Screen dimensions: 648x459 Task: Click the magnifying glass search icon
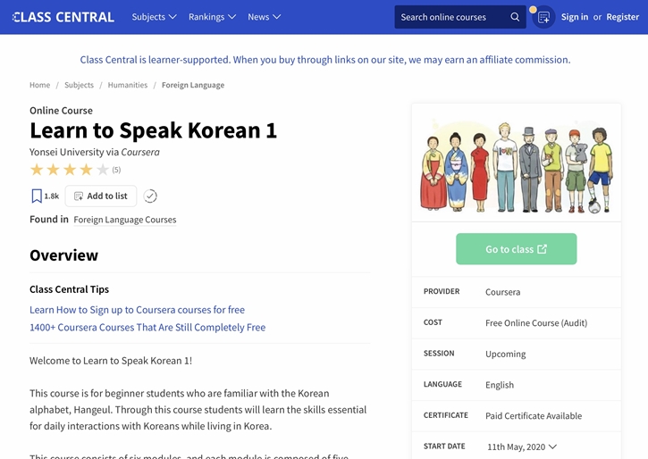515,17
